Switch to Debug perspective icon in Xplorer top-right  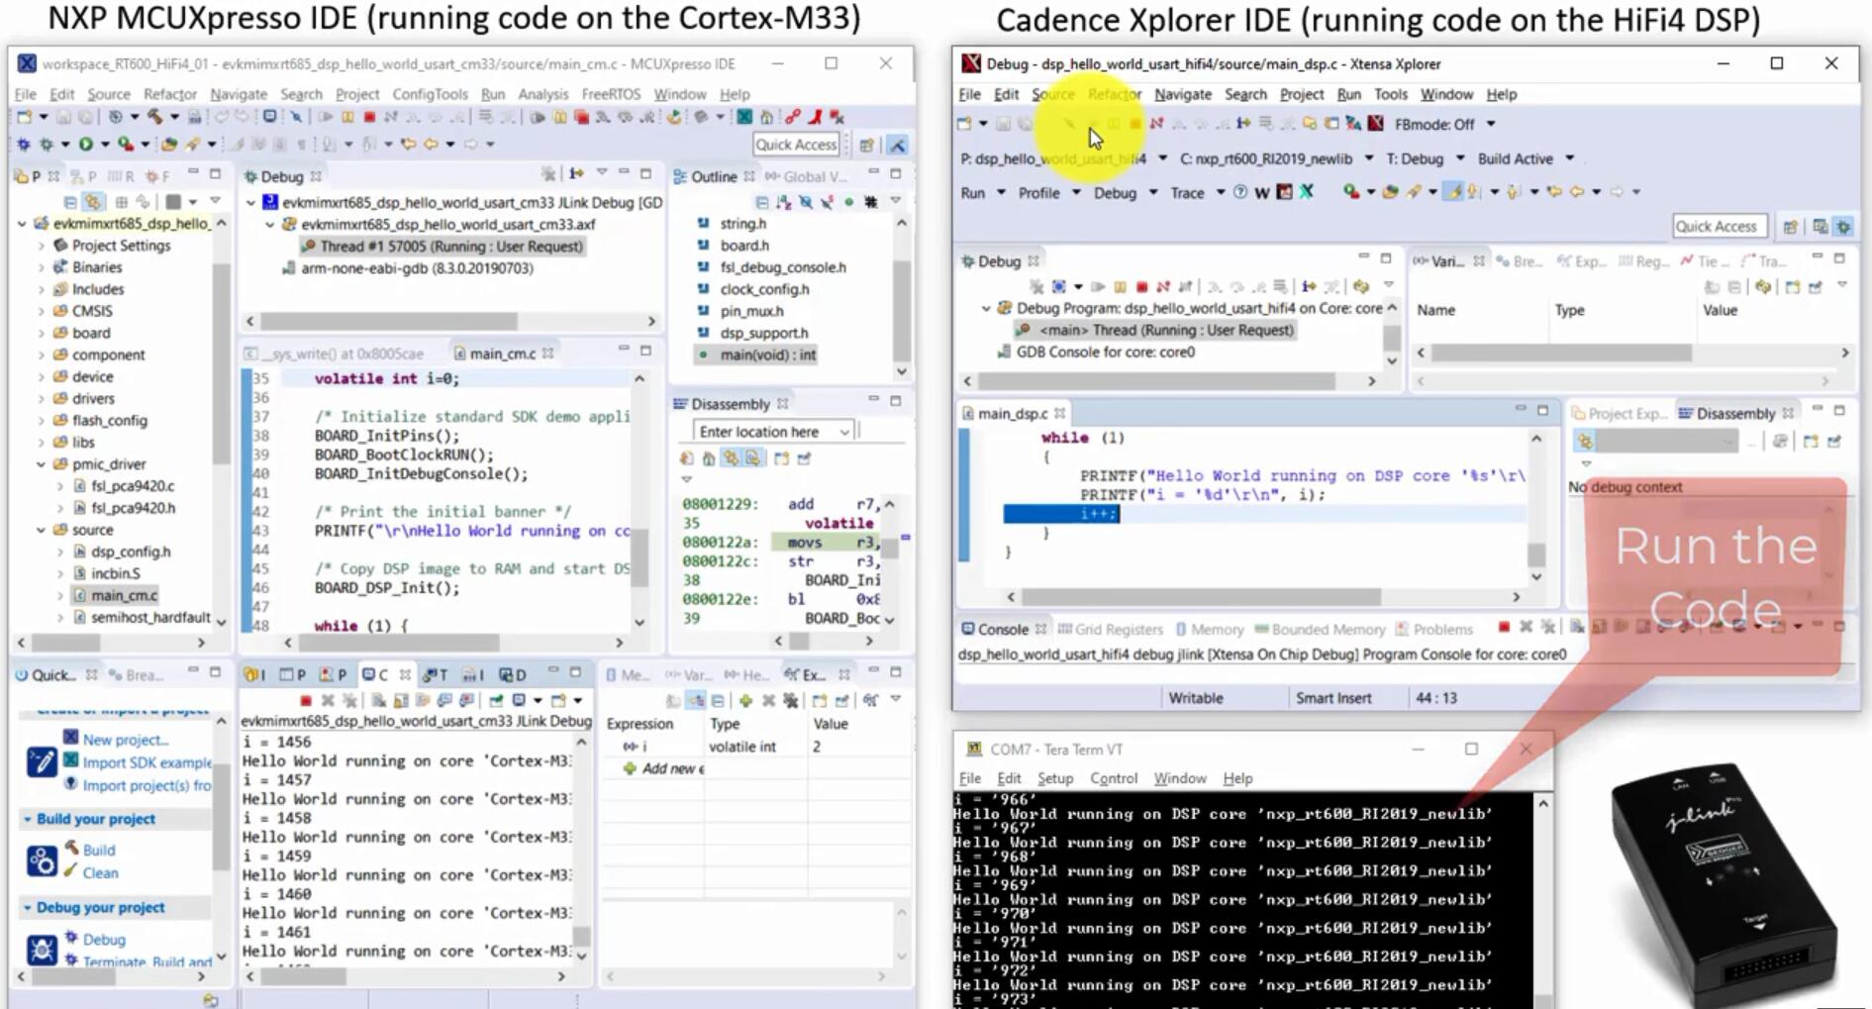point(1843,227)
